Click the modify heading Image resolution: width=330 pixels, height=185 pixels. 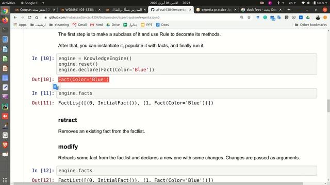[68, 146]
